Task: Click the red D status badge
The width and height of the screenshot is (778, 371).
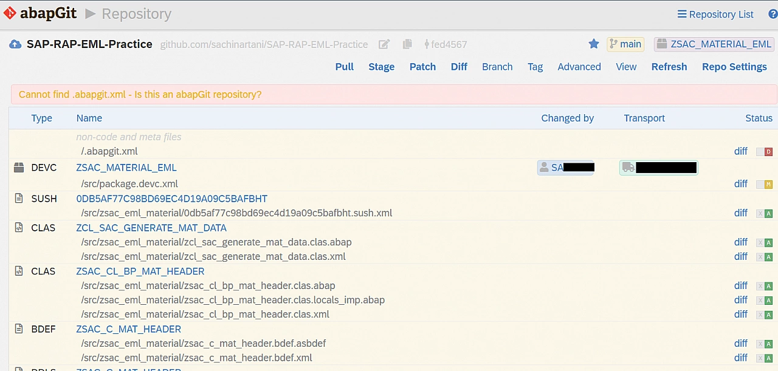Action: [x=768, y=152]
